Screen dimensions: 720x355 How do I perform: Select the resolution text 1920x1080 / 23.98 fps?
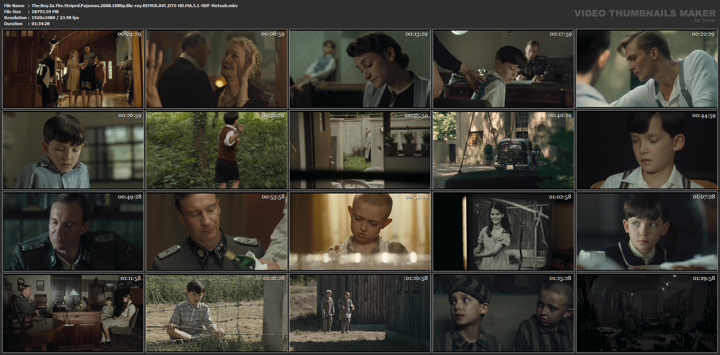coord(55,18)
